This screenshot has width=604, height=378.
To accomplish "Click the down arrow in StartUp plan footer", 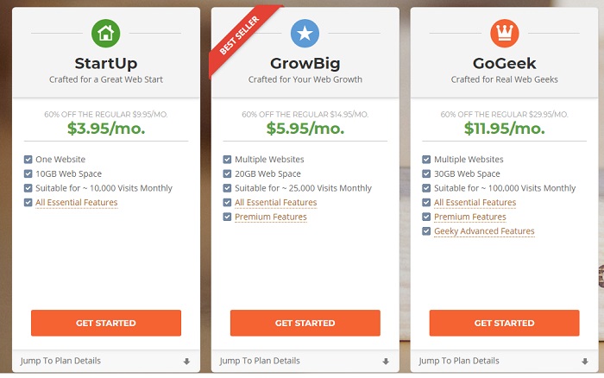I will [x=187, y=362].
